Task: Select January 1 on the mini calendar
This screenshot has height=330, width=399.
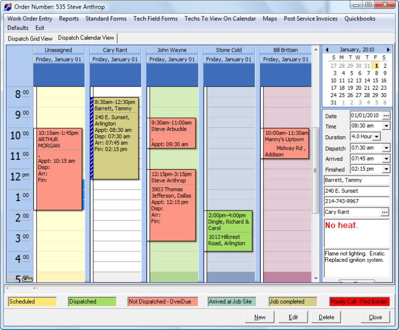Action: [x=376, y=65]
